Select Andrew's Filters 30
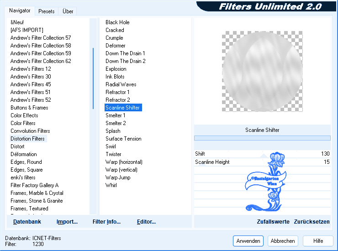Viewport: 338px width, 251px height. tap(31, 77)
